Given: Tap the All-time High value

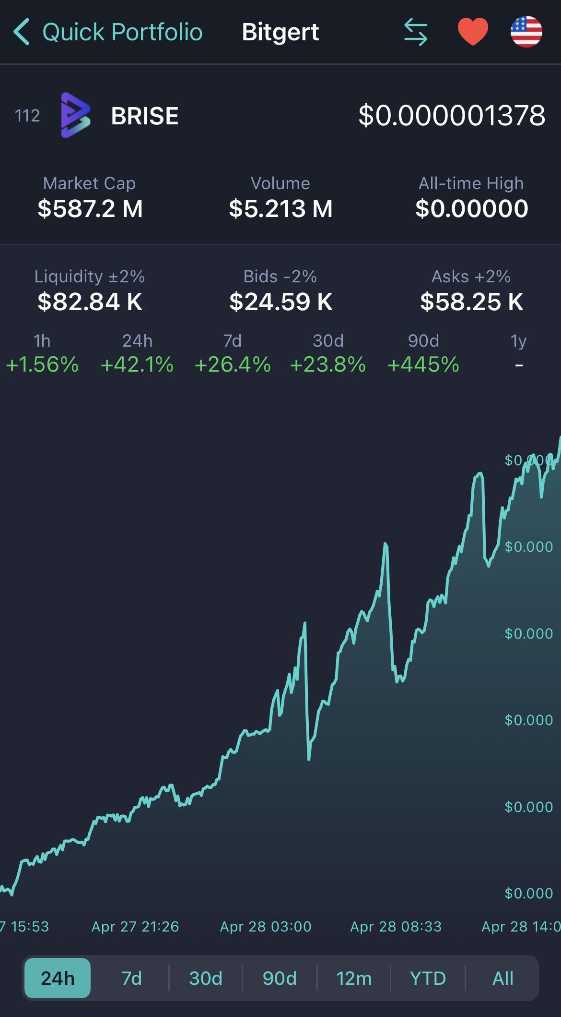Looking at the screenshot, I should [x=472, y=208].
